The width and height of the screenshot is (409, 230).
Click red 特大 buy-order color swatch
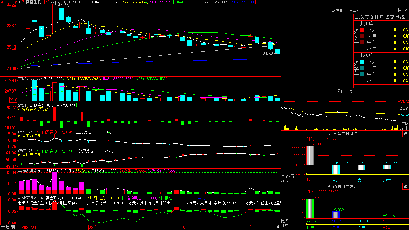[x=362, y=30]
